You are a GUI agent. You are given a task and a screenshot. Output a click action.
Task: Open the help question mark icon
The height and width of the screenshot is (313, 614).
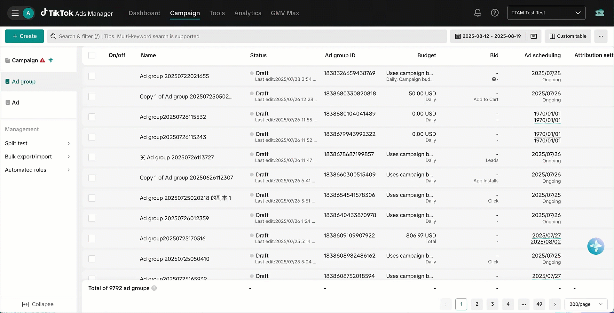(495, 12)
